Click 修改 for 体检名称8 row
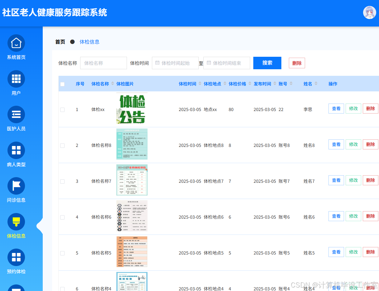The image size is (379, 291). coord(353,144)
